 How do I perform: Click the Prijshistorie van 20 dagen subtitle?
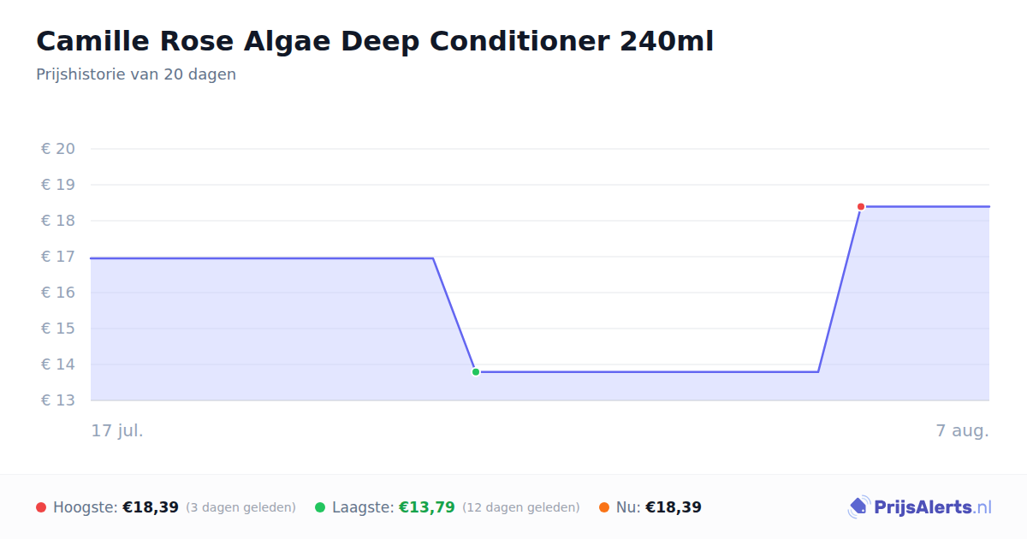point(136,74)
